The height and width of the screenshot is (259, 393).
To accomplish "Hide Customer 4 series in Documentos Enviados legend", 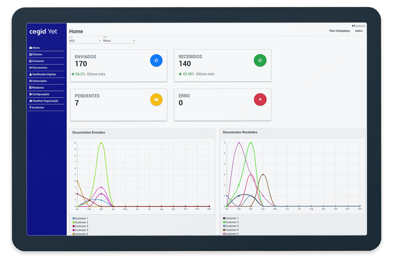I will tap(81, 230).
